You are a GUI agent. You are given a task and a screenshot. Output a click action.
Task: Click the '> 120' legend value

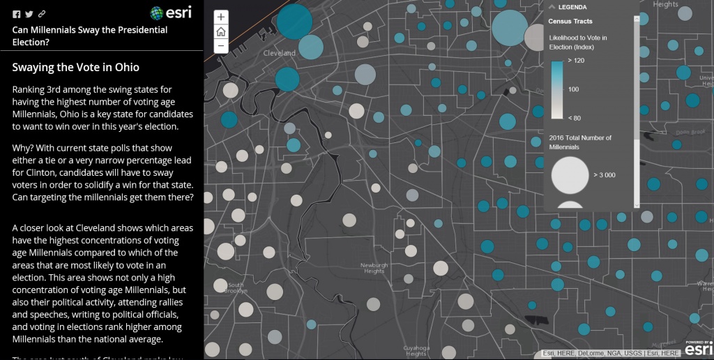[x=576, y=61]
